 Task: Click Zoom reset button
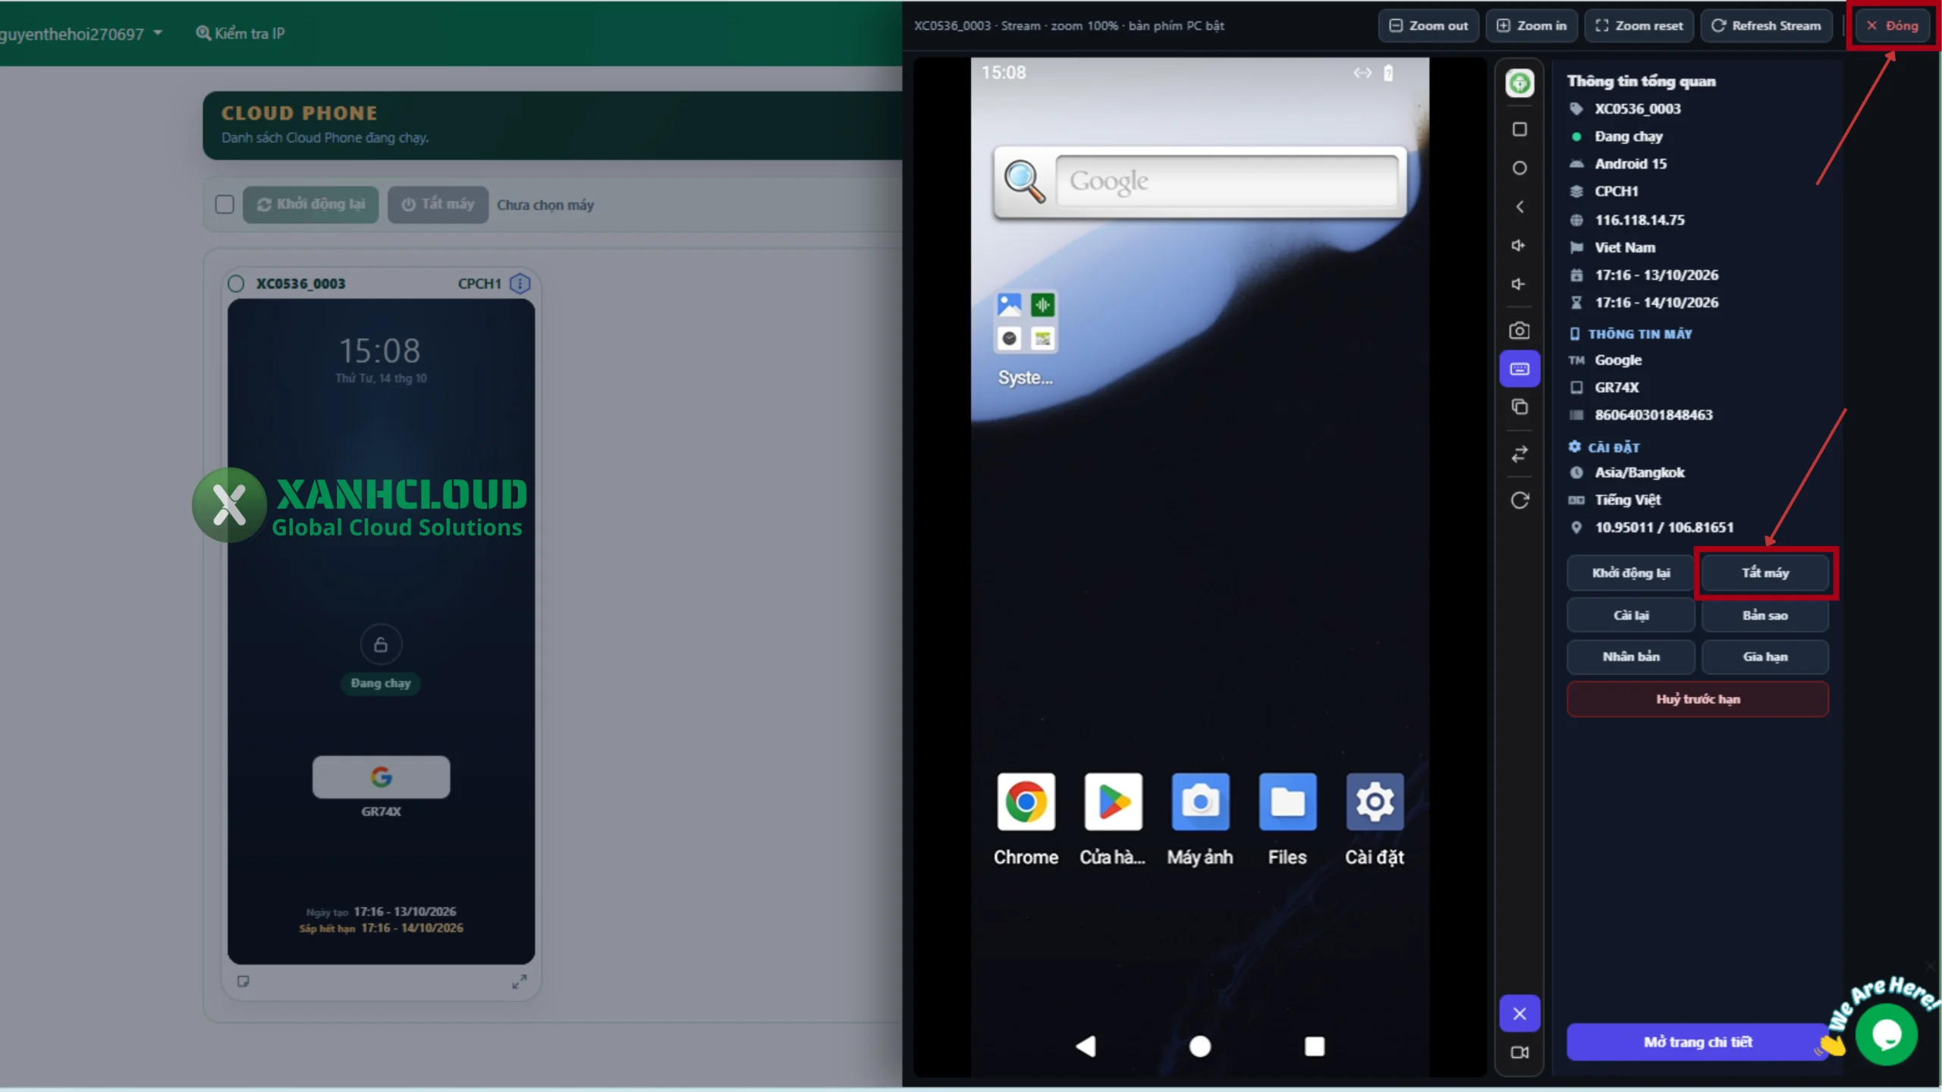click(1639, 26)
